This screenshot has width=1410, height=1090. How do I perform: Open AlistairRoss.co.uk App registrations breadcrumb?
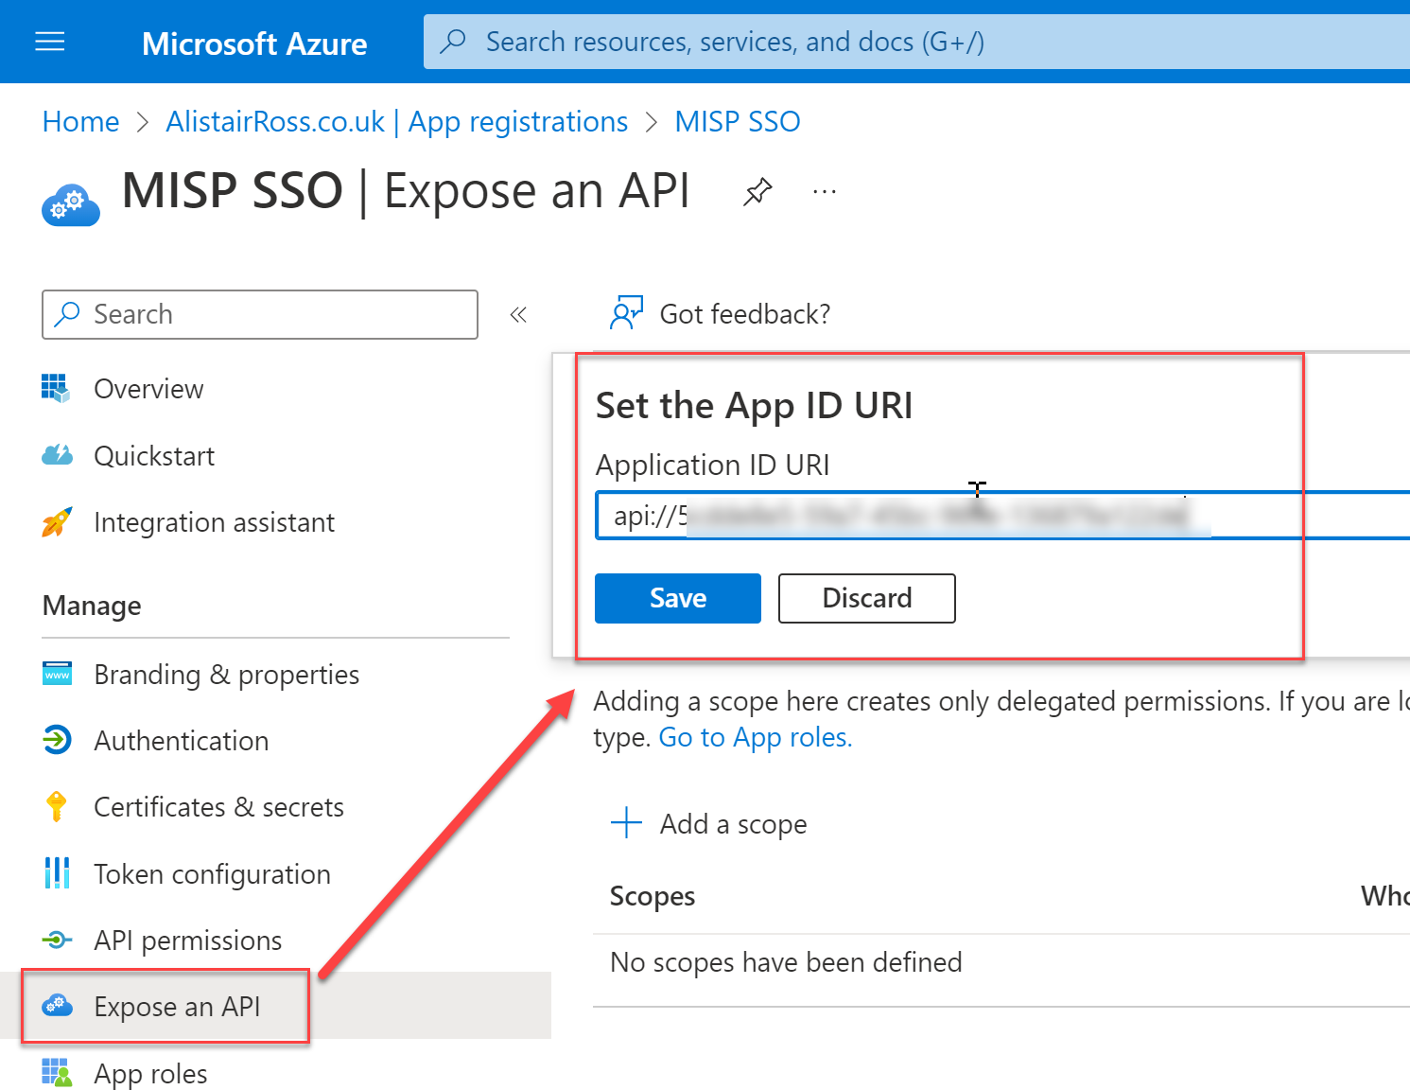396,121
